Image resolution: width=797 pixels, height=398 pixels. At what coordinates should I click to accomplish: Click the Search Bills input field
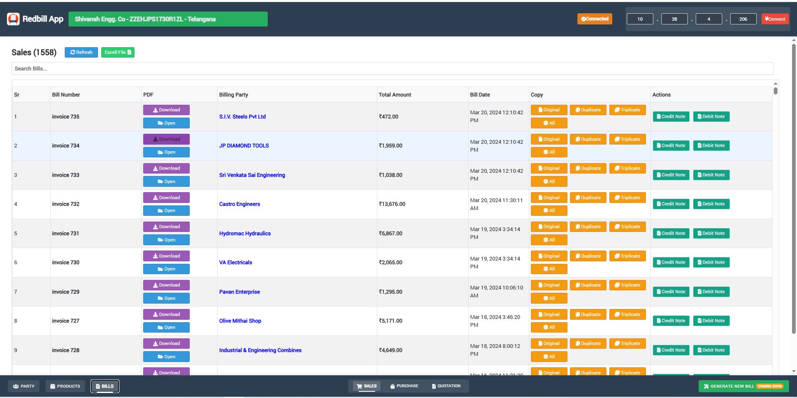point(392,68)
